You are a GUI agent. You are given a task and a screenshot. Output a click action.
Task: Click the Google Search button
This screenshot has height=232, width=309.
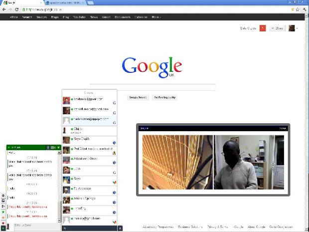point(138,97)
